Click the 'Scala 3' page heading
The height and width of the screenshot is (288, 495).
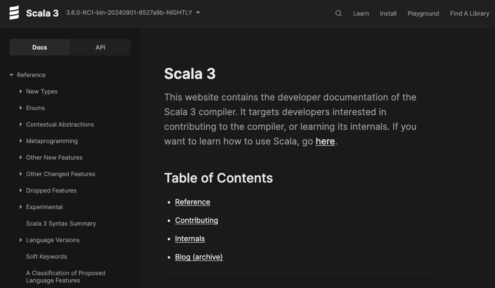pos(190,73)
